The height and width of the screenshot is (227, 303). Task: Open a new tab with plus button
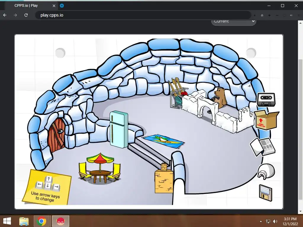[x=62, y=6]
